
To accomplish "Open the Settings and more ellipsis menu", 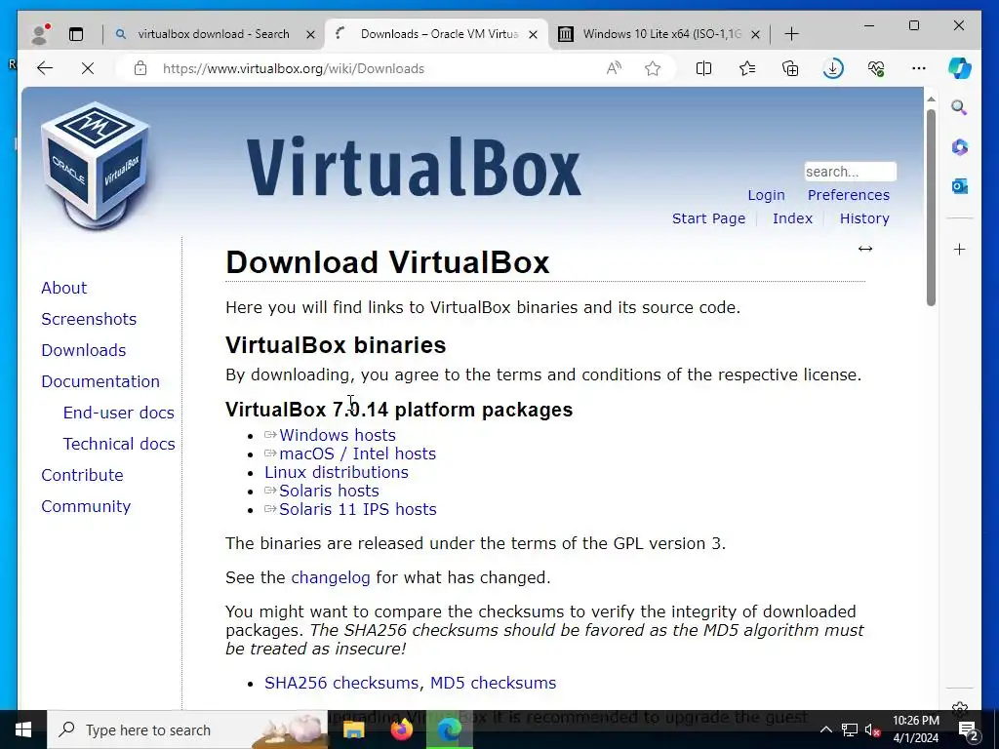I will pos(919,68).
